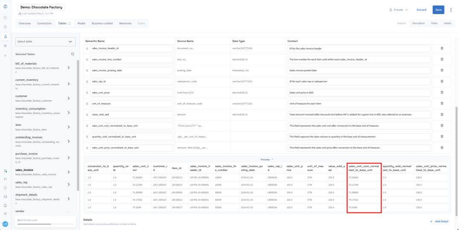
Task: Open the notifications bell in sidebar
Action: click(5, 205)
